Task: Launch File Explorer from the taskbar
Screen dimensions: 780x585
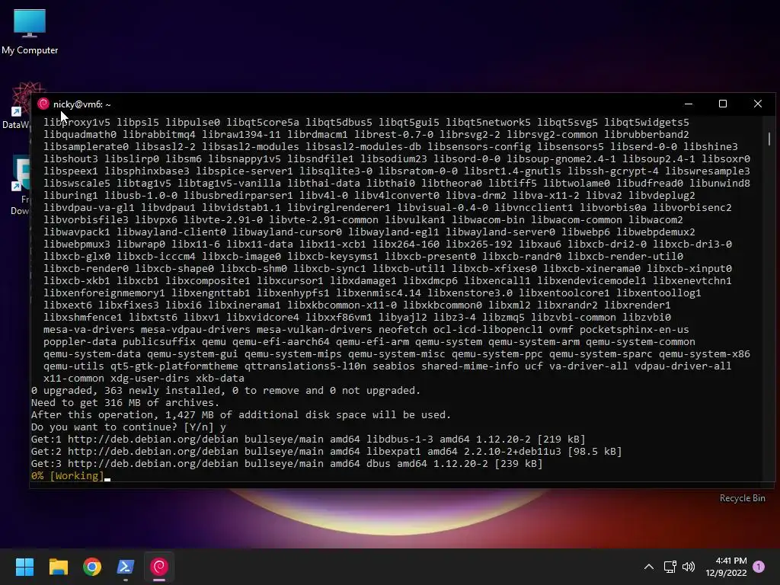Action: pos(58,567)
